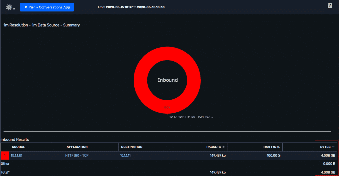Click the 10.1.1.10-HTTP chart legend label

191,117
